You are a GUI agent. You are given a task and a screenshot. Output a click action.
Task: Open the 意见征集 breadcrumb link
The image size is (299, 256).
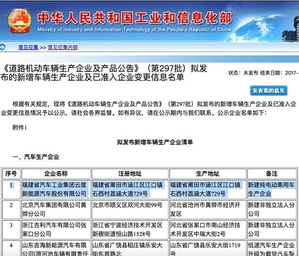[28, 47]
